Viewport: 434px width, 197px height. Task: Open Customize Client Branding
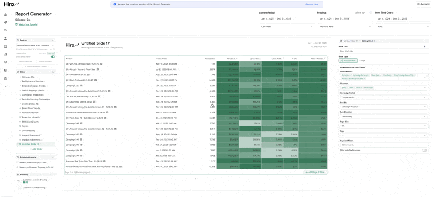coord(35,188)
